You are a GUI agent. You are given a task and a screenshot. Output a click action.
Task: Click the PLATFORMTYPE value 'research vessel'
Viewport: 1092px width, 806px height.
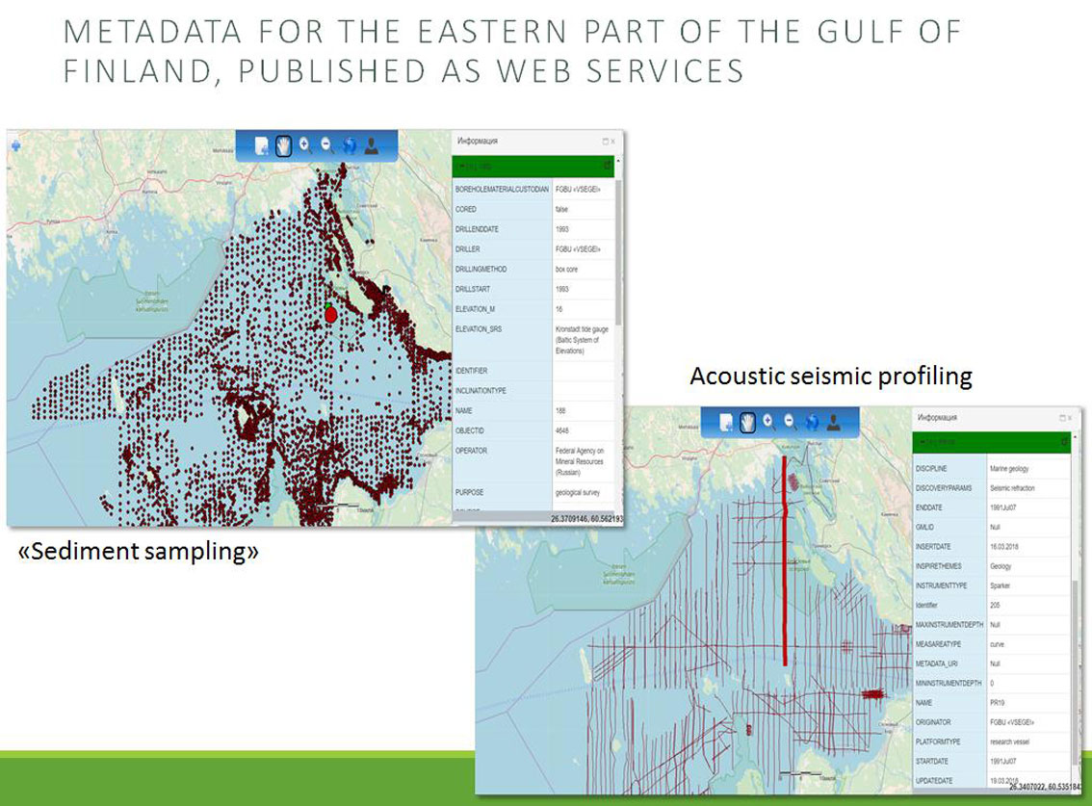1010,741
